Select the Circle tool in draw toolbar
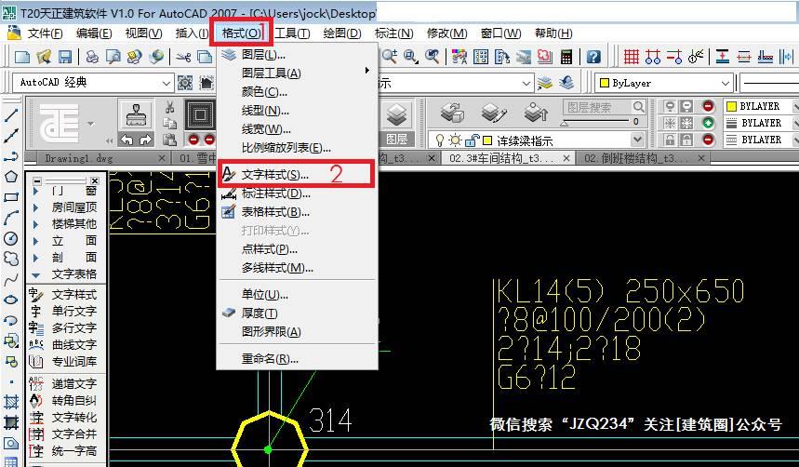The image size is (799, 467). 11,238
